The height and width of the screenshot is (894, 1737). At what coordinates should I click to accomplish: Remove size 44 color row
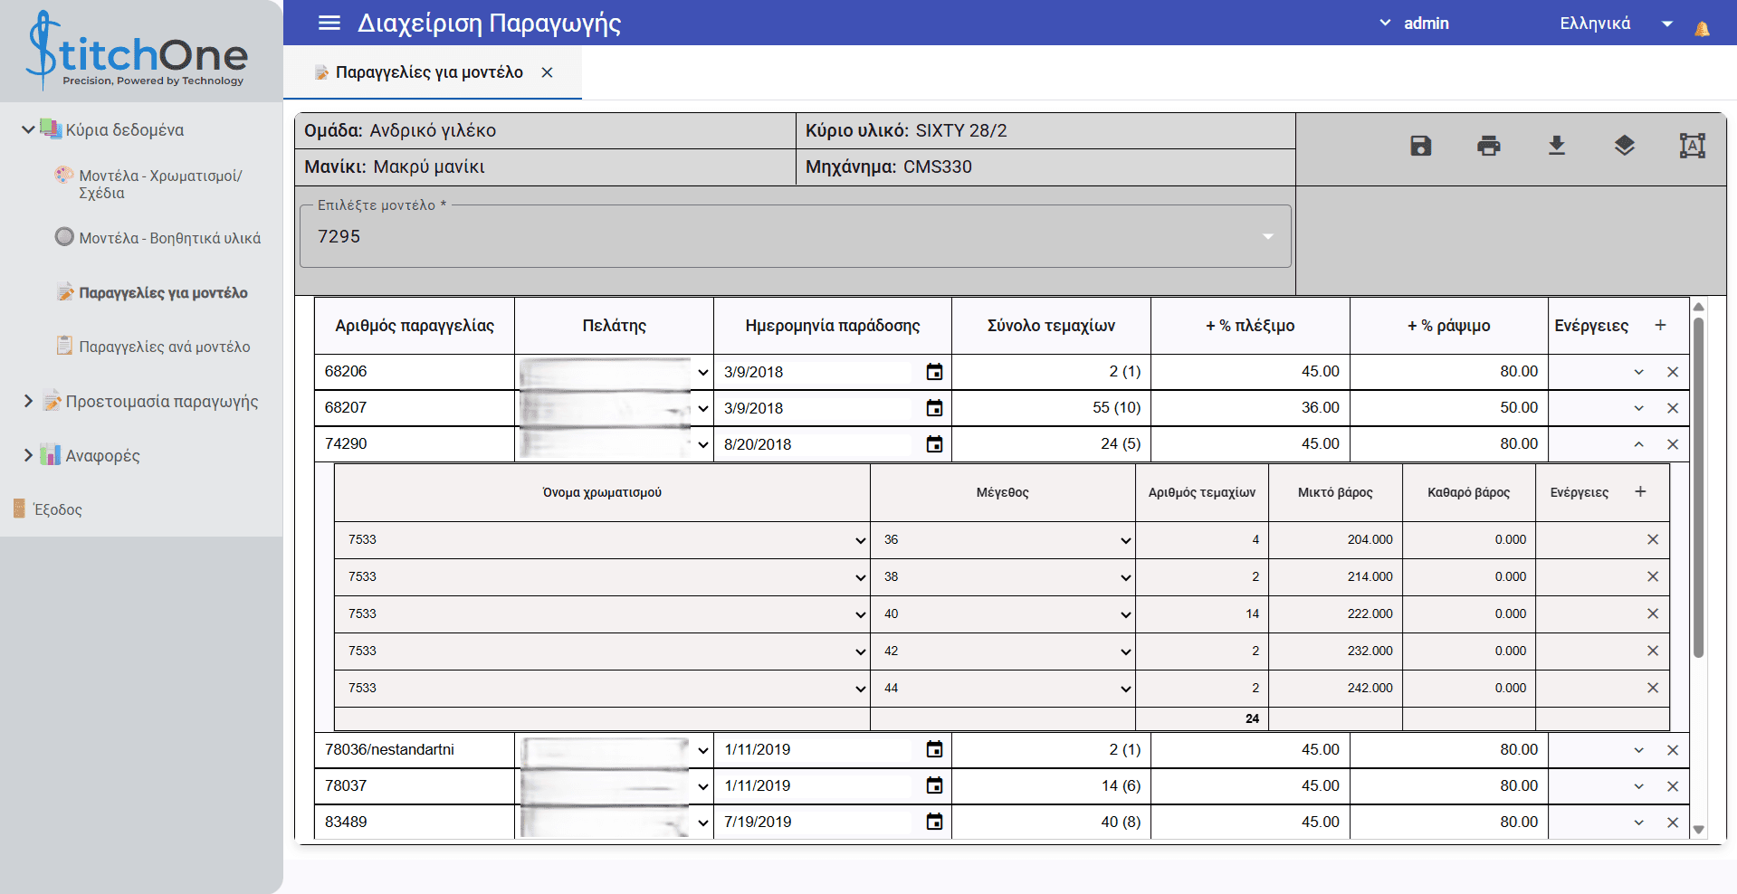click(x=1653, y=688)
